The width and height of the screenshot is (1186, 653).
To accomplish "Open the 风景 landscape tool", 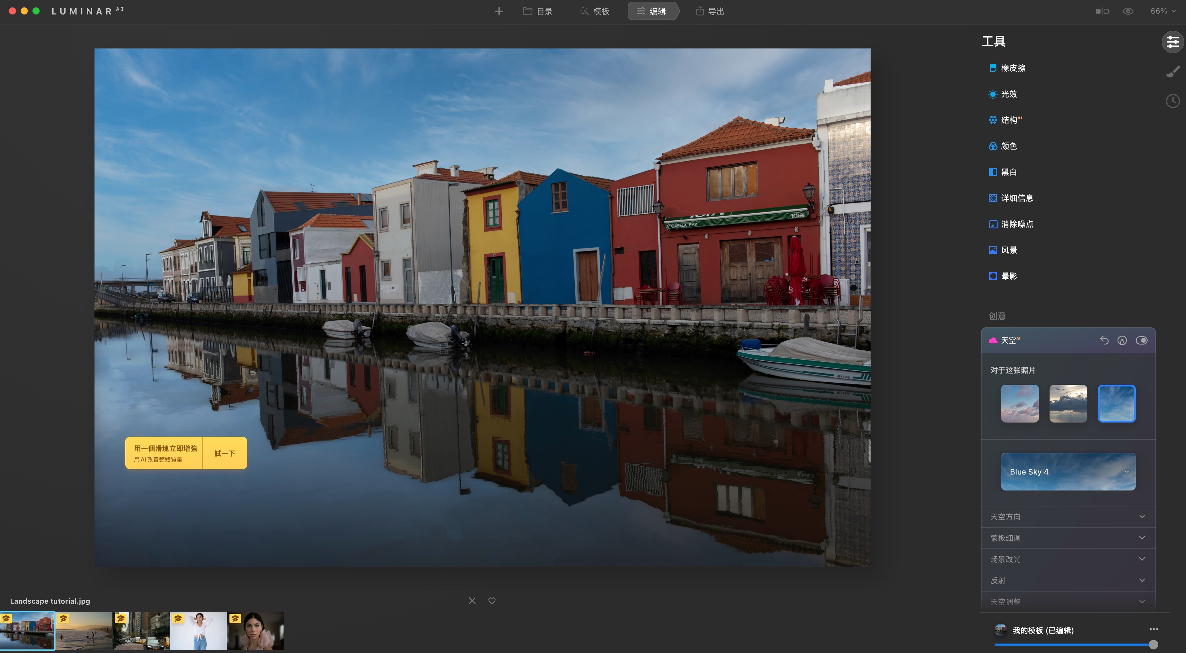I will coord(1003,250).
